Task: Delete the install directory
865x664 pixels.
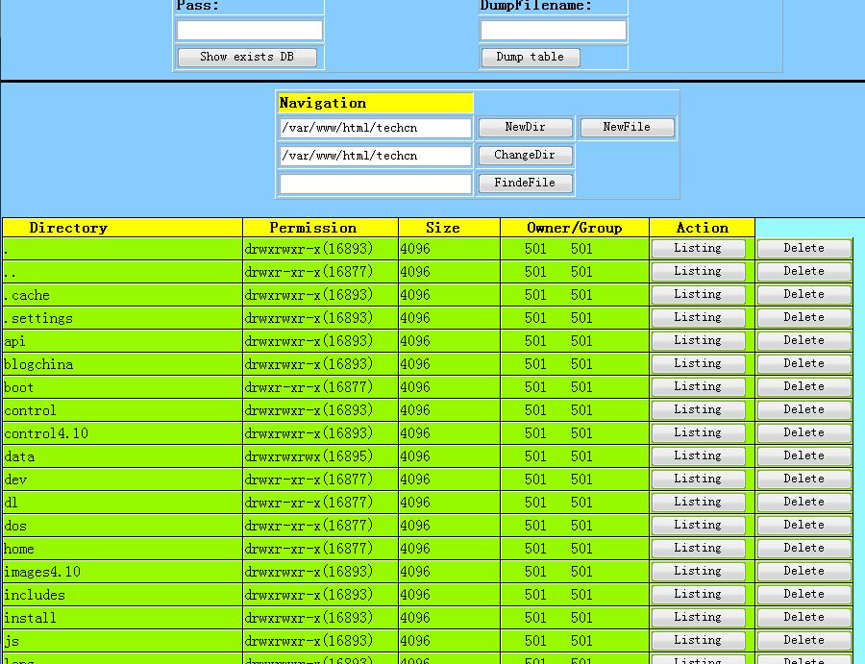Action: 803,618
